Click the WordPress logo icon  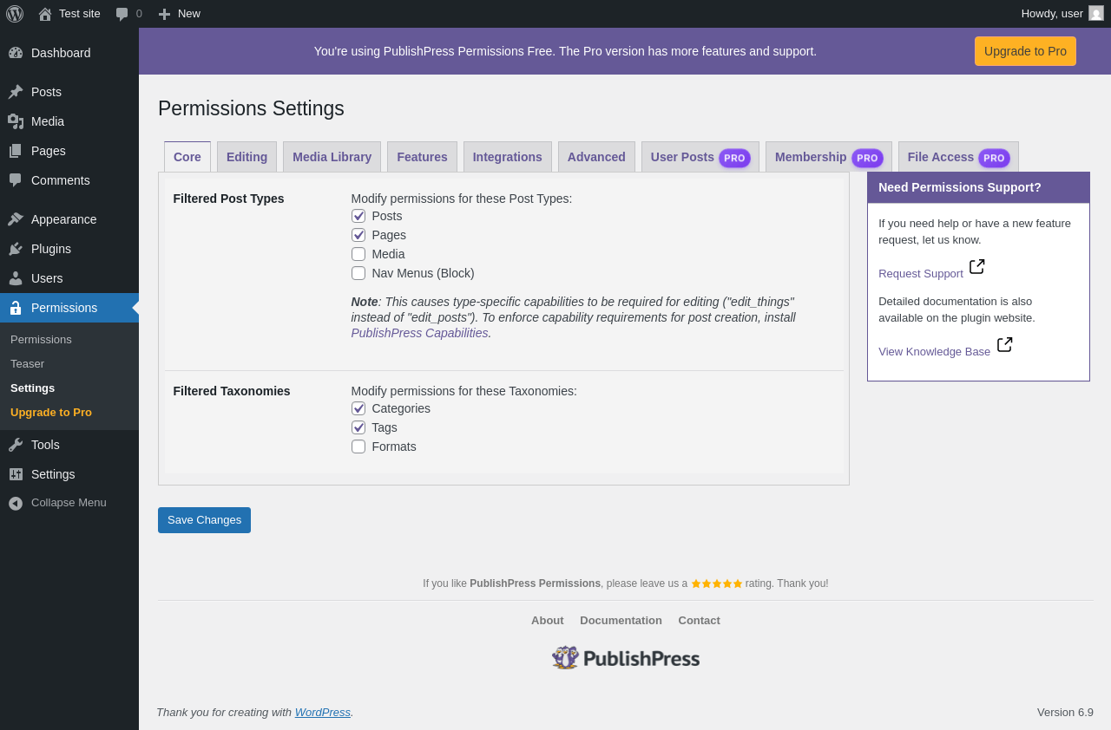click(15, 14)
